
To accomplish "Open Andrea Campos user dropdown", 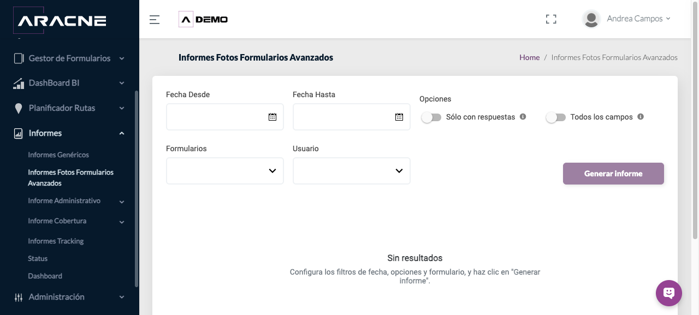I will 638,19.
